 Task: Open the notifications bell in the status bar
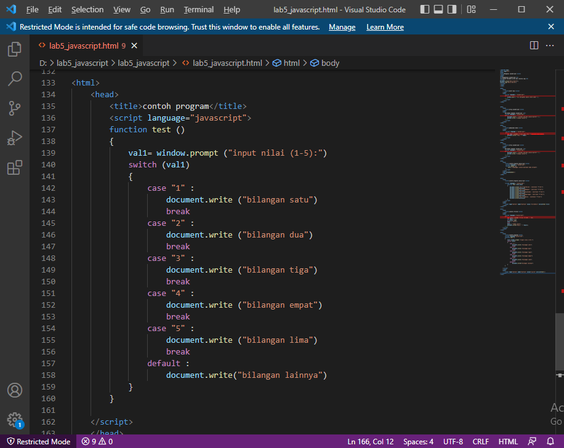click(552, 441)
